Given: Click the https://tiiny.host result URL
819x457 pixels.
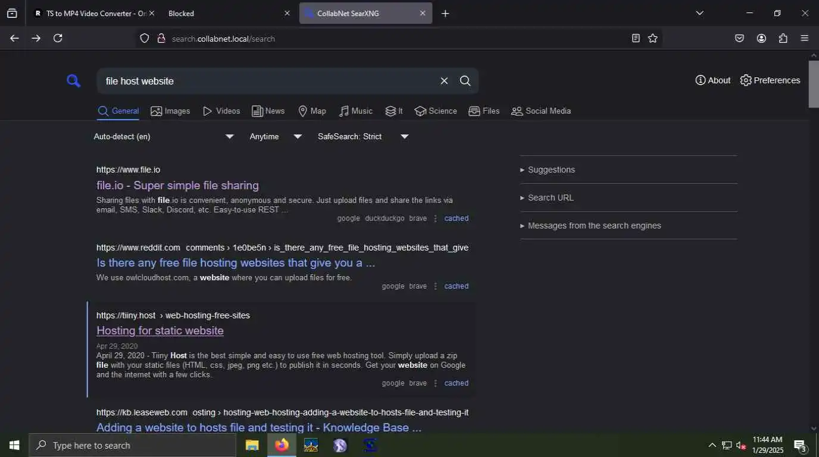Looking at the screenshot, I should point(173,315).
